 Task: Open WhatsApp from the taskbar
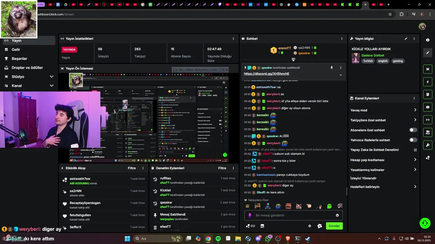click(x=268, y=239)
